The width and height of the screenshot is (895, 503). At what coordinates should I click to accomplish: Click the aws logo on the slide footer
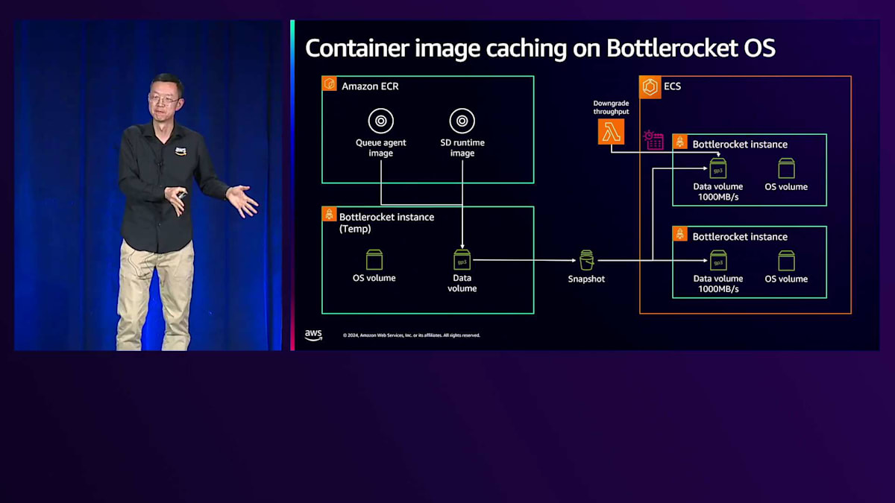[313, 335]
